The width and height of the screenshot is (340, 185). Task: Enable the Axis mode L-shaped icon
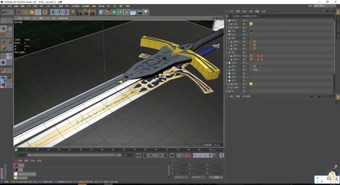tap(3, 56)
